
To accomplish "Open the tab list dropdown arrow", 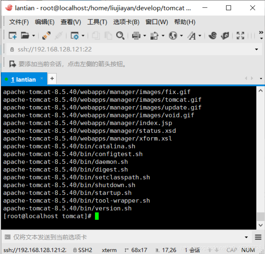I will 261,78.
